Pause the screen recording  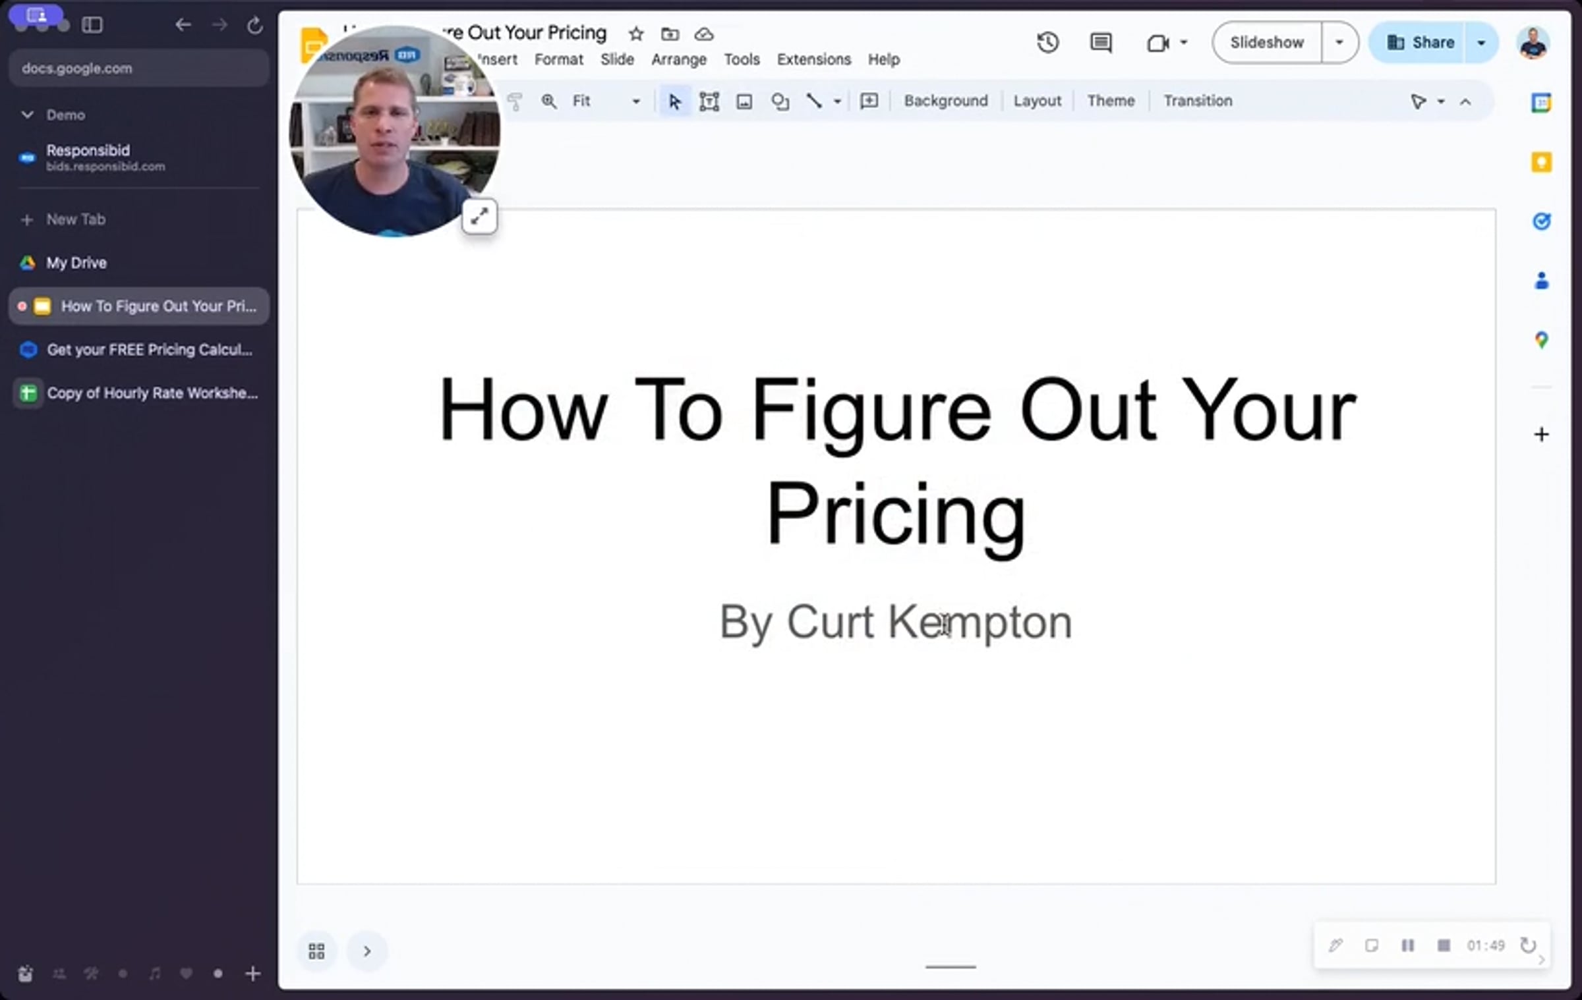click(1407, 945)
